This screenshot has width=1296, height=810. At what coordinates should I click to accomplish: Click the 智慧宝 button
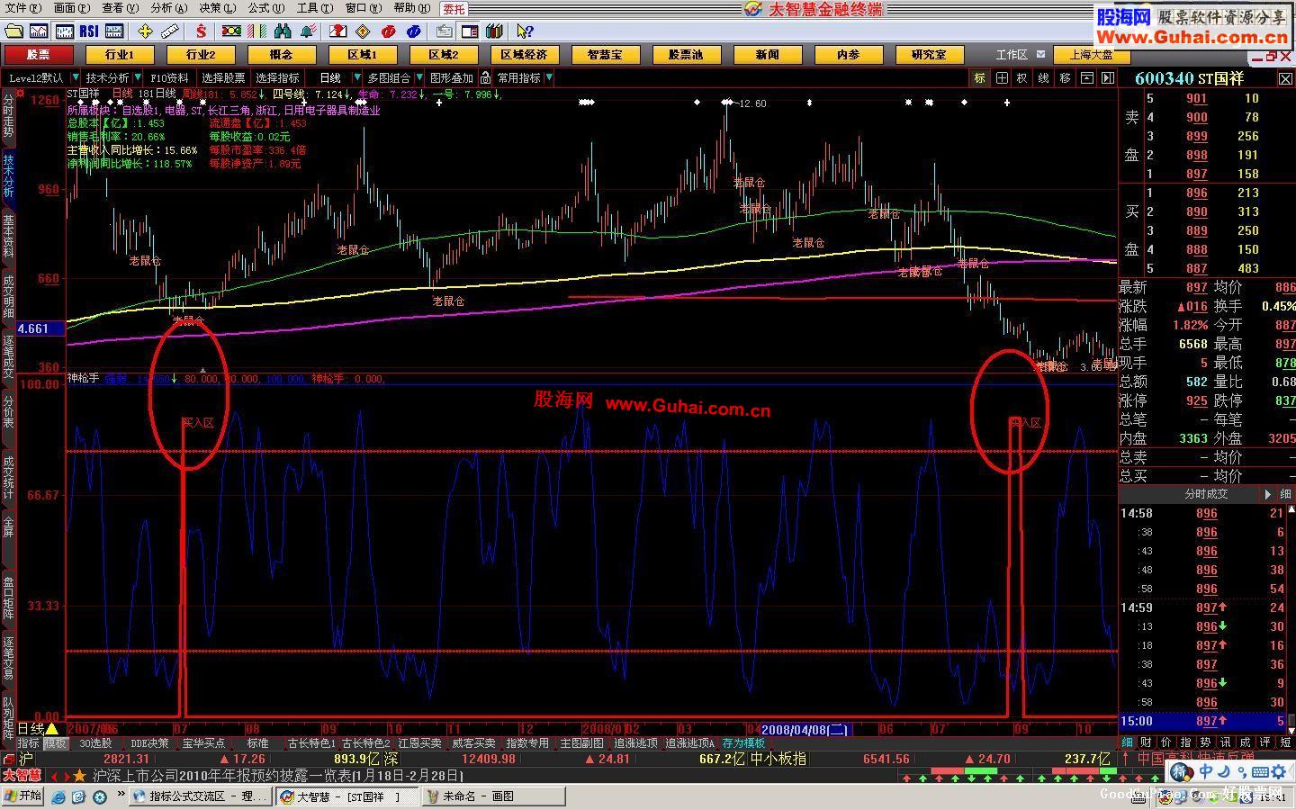pos(605,55)
